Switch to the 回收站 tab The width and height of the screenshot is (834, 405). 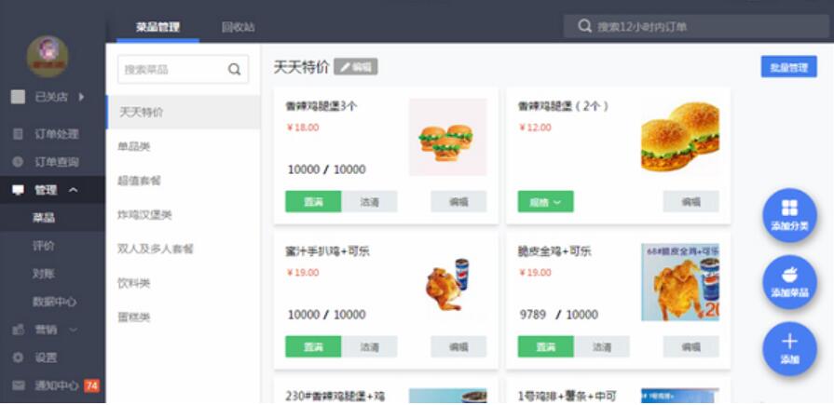tap(238, 27)
